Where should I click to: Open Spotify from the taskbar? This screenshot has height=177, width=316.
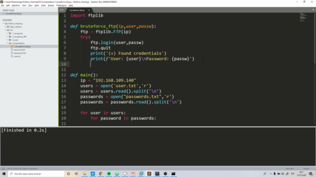pyautogui.click(x=109, y=174)
